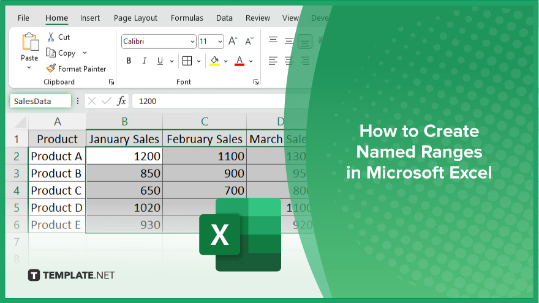Image resolution: width=539 pixels, height=303 pixels.
Task: Select cell with value 1100 in February
Action: [205, 156]
